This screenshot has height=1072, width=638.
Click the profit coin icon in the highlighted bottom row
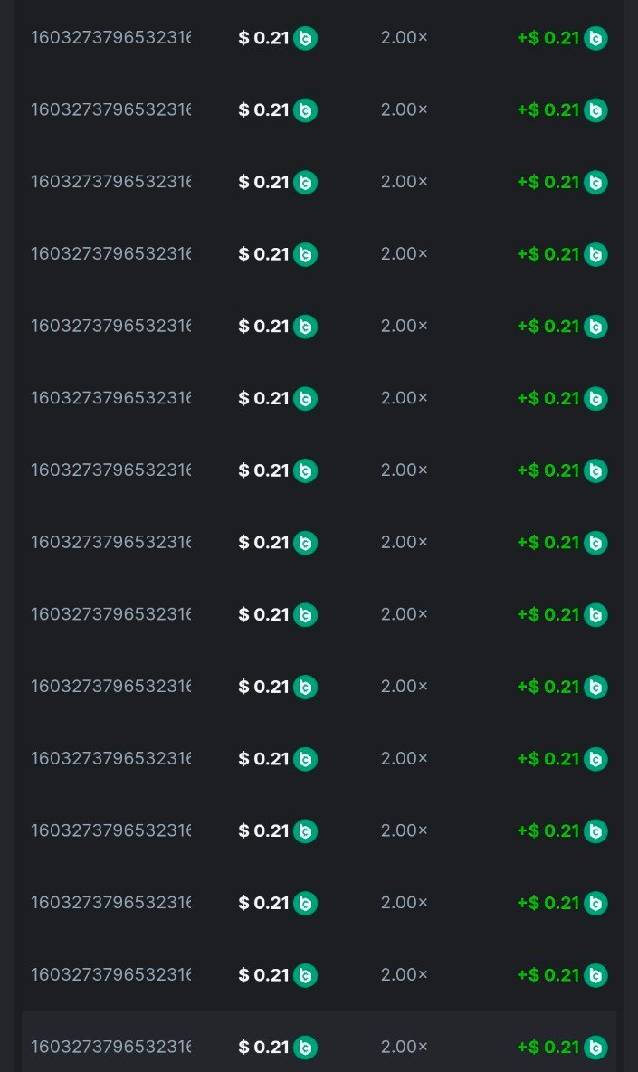pos(595,1048)
